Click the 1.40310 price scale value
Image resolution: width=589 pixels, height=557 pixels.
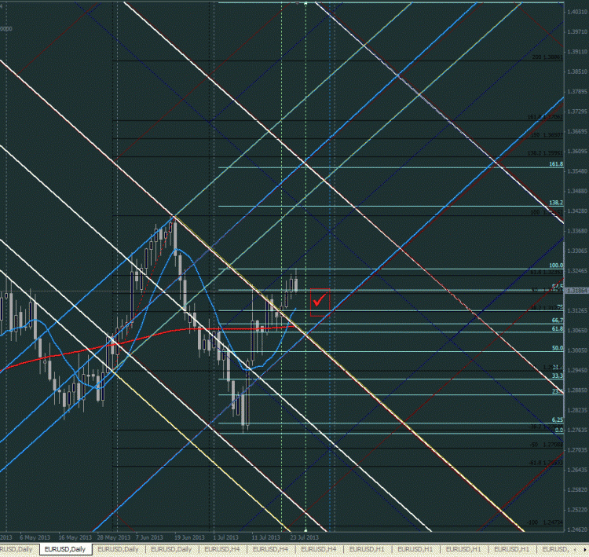[577, 12]
